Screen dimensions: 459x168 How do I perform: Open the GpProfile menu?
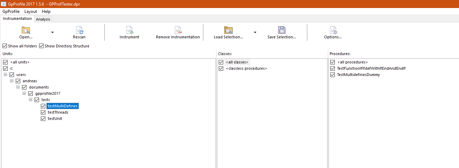pyautogui.click(x=11, y=12)
